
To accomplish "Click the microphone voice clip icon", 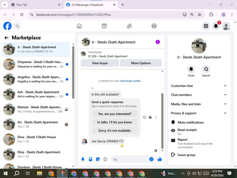I will (x=83, y=159).
